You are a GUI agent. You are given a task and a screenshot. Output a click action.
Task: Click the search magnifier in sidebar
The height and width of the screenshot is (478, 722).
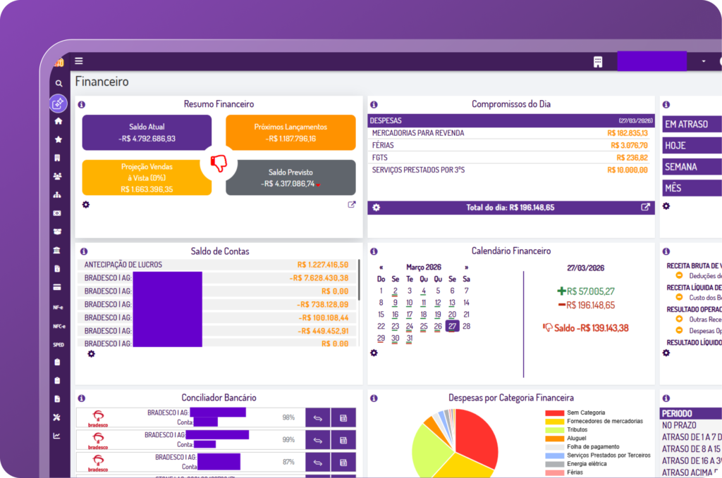[x=59, y=84]
